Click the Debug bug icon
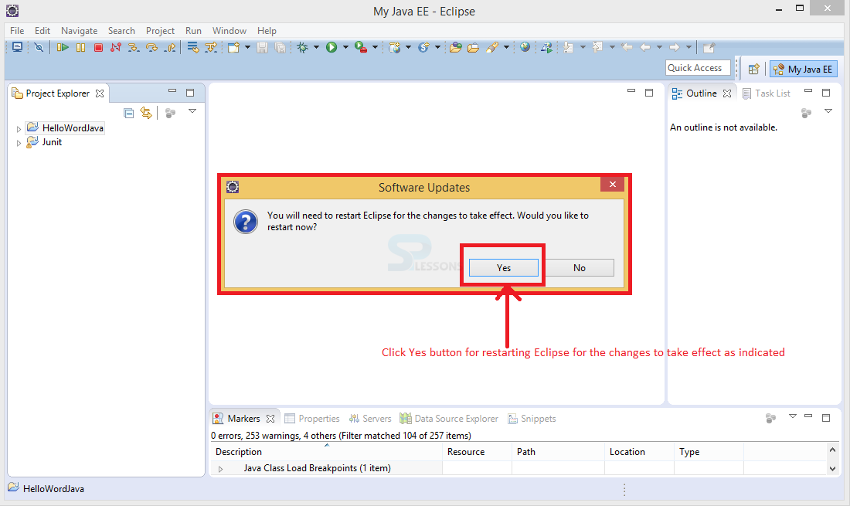 click(302, 48)
